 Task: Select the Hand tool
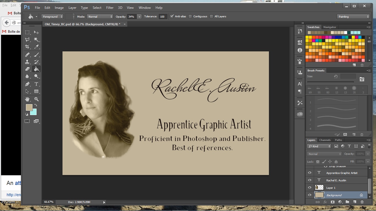[27, 99]
